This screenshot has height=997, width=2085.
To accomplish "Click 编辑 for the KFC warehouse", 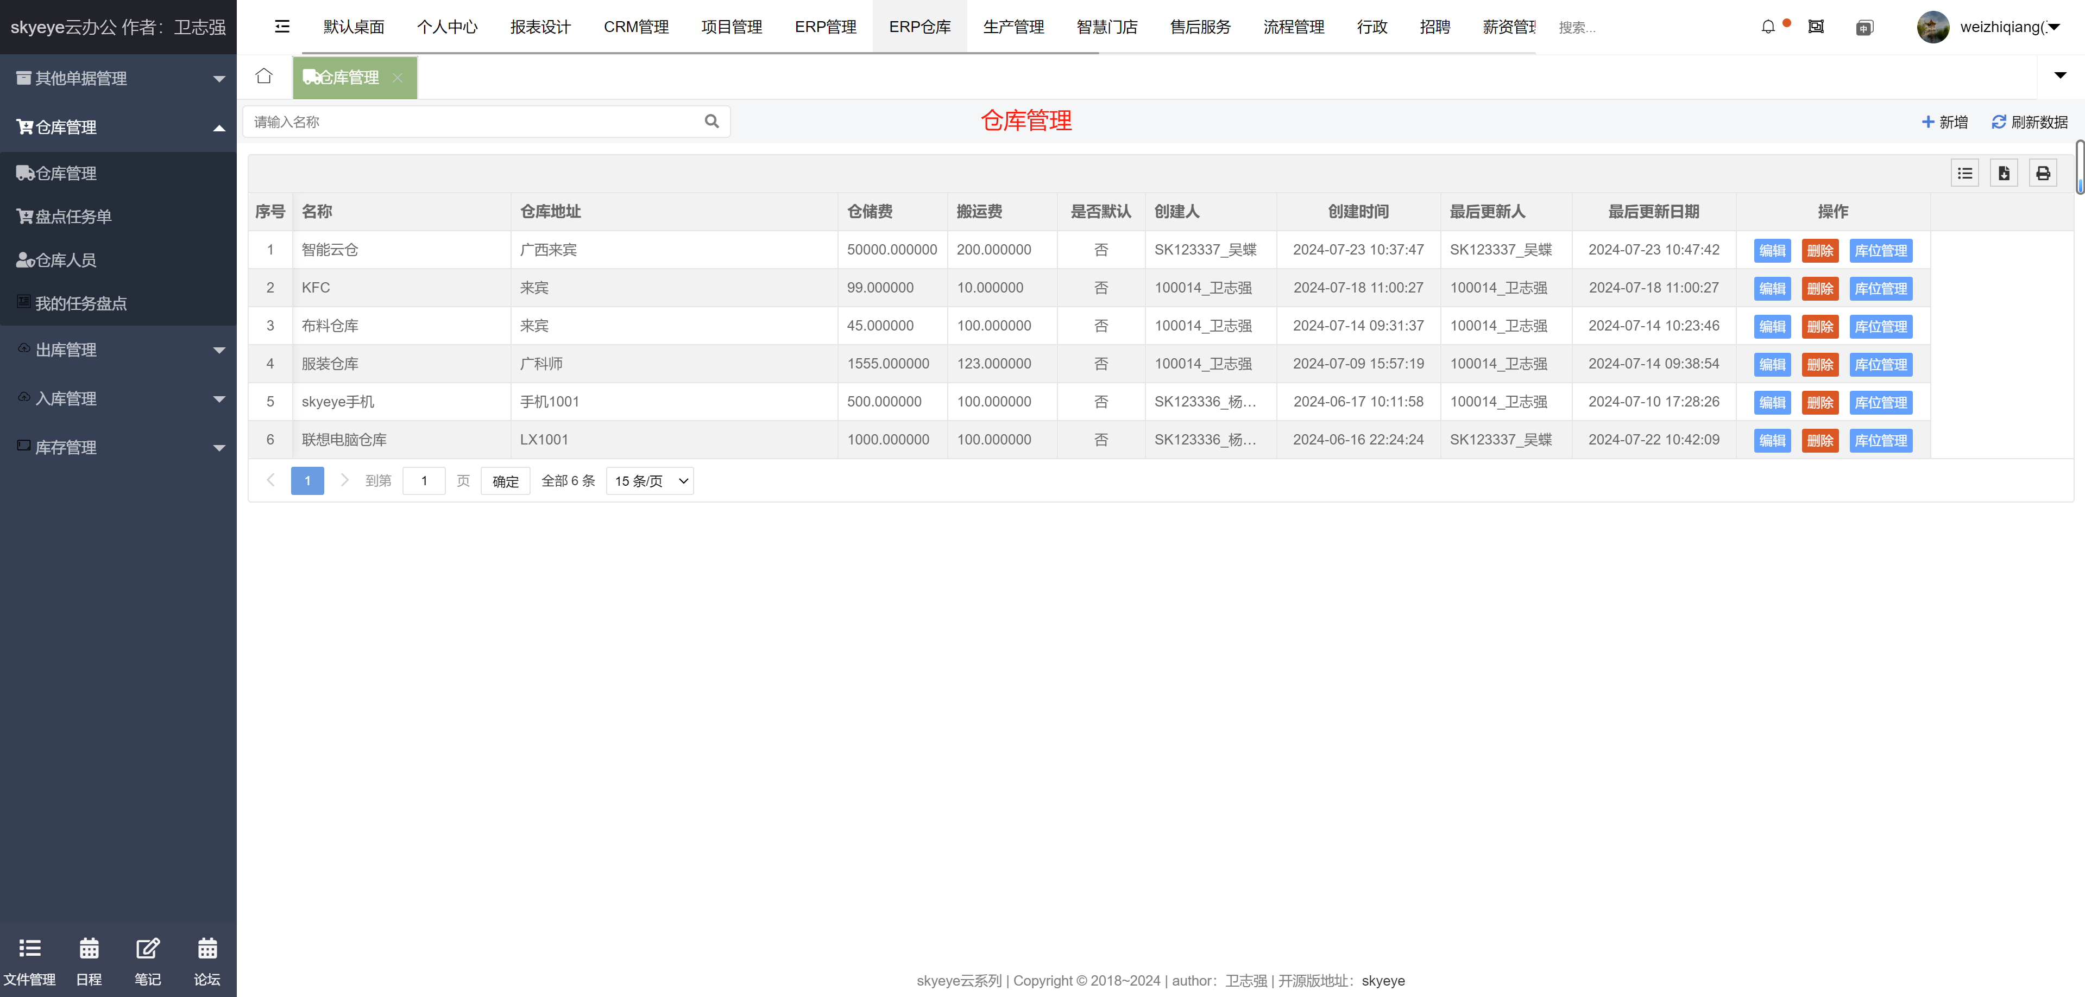I will [1772, 289].
